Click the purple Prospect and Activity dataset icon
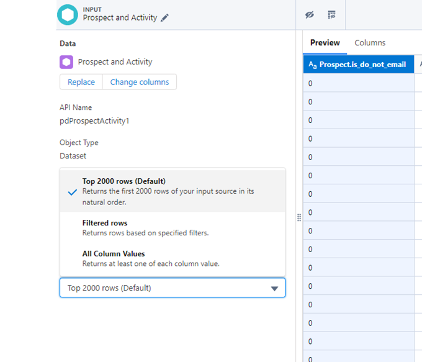Viewport: 422px width, 362px height. pos(66,62)
